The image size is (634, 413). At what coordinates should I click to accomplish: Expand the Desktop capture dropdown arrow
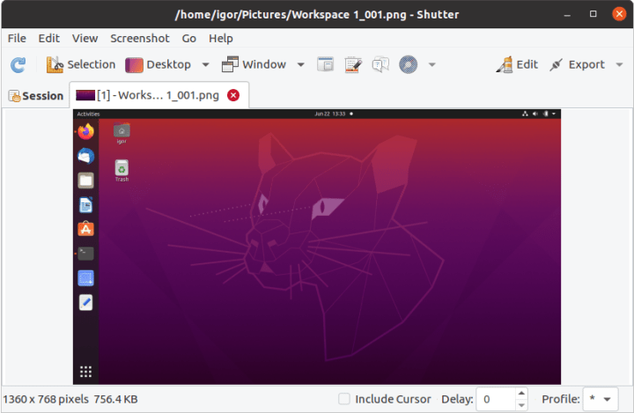[x=205, y=64]
